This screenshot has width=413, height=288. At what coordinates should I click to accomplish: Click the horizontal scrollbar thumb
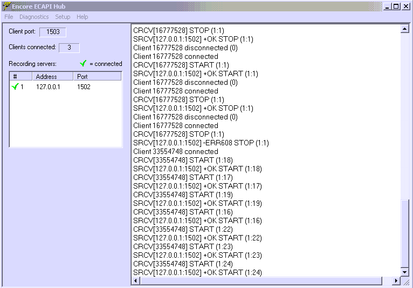click(261, 280)
